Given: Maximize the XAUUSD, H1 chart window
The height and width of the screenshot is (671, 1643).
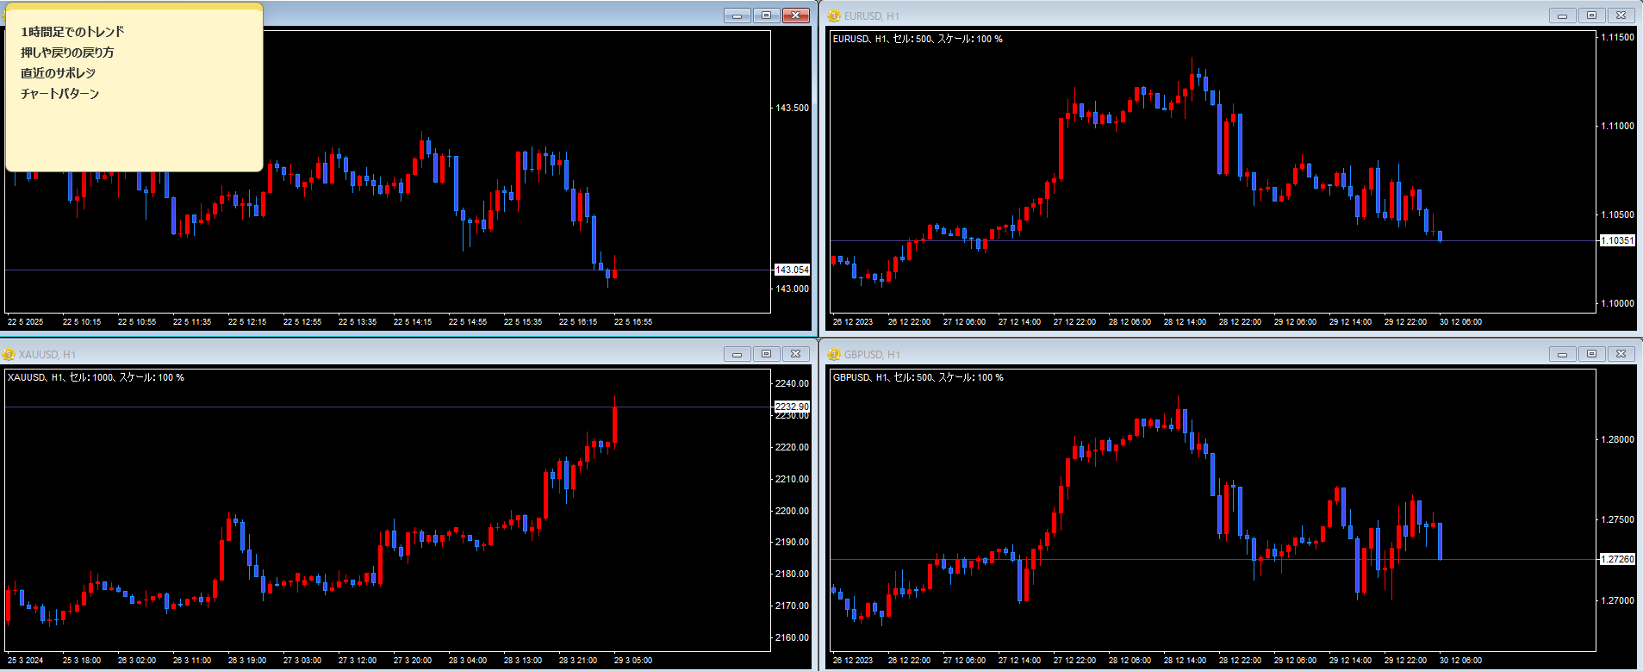Looking at the screenshot, I should [x=766, y=354].
